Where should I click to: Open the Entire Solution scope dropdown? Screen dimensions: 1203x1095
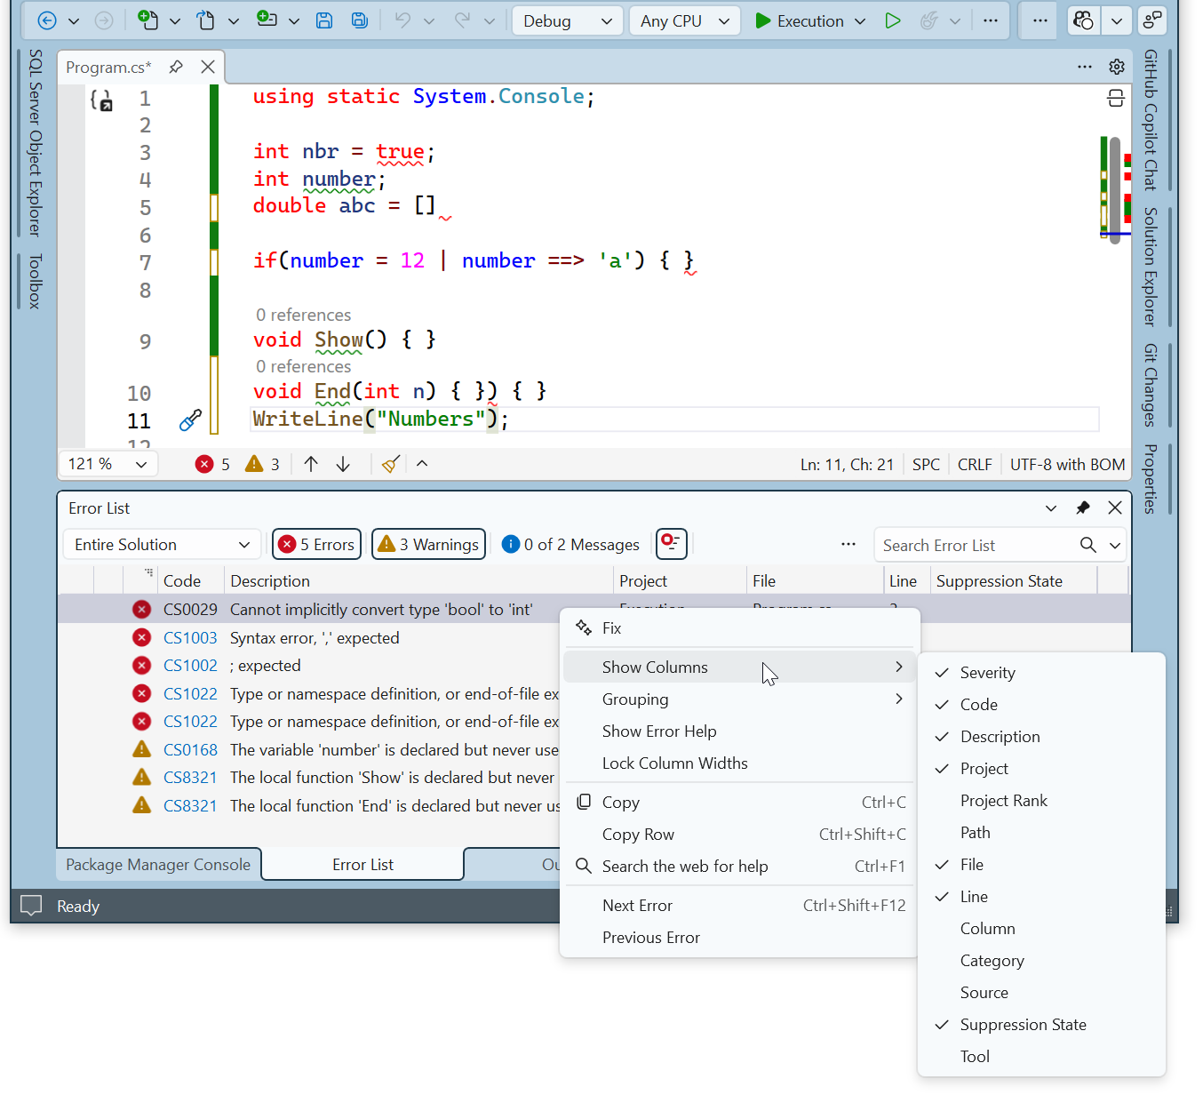[x=163, y=544]
